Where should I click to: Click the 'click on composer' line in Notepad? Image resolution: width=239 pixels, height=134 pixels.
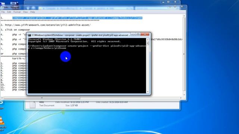(x=18, y=30)
